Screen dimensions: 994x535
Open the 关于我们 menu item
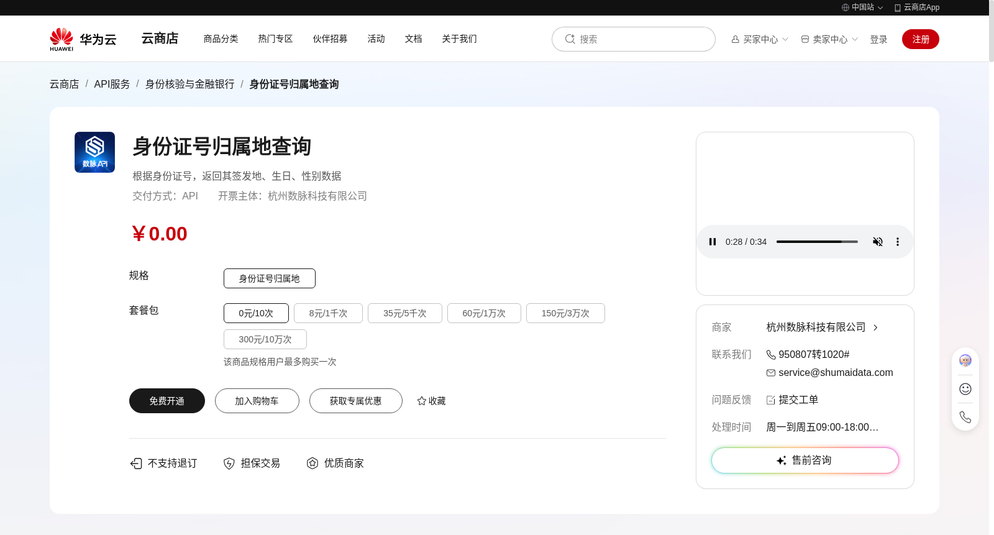click(459, 39)
